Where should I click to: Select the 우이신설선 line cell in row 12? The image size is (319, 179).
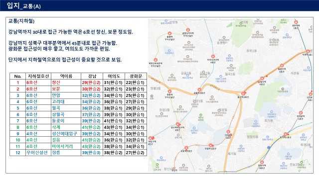click(37, 153)
